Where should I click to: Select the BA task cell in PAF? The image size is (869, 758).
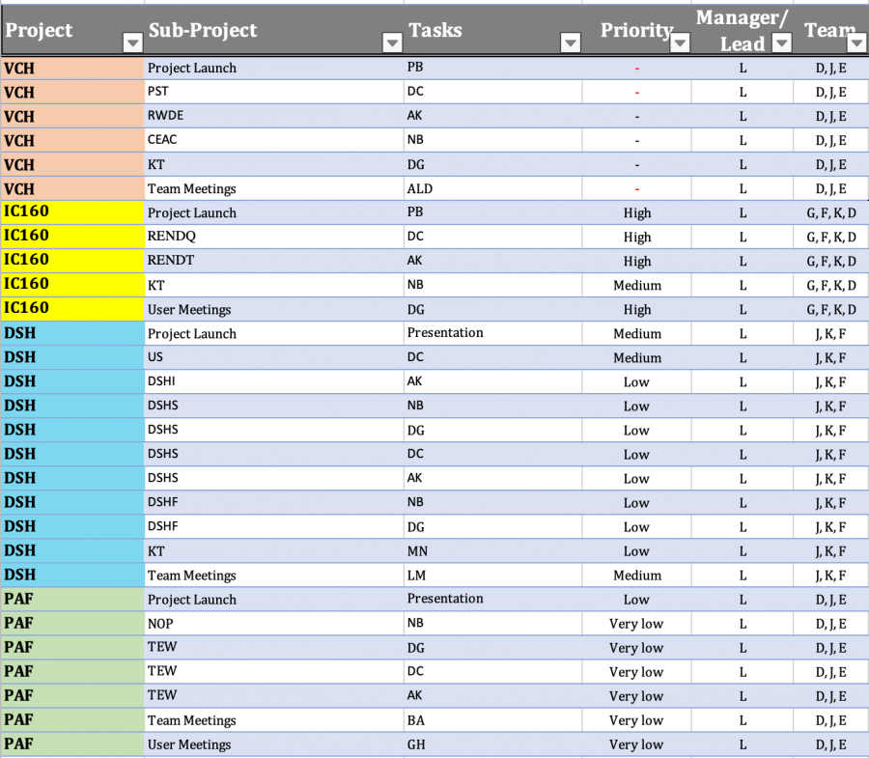(x=492, y=720)
